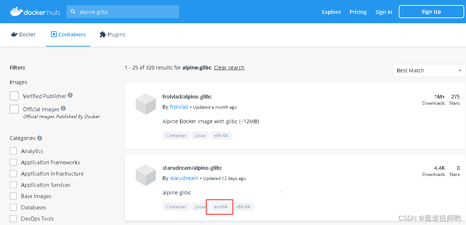Open the frolvlad publisher profile link

178,107
